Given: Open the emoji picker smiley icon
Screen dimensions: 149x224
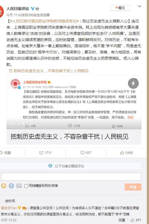Looking at the screenshot, I should [4, 186].
